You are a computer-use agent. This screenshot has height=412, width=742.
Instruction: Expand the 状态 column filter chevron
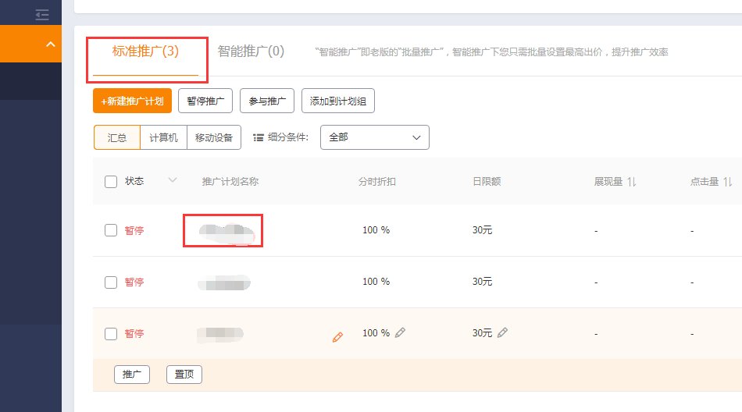[173, 180]
